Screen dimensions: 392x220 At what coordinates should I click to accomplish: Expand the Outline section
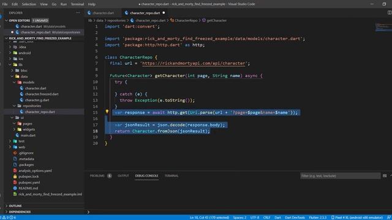[x=15, y=206]
